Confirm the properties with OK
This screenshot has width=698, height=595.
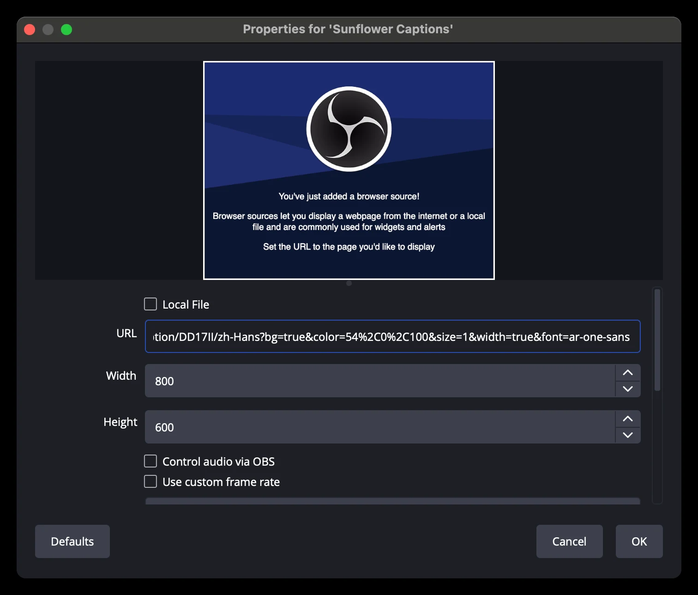[x=639, y=541]
